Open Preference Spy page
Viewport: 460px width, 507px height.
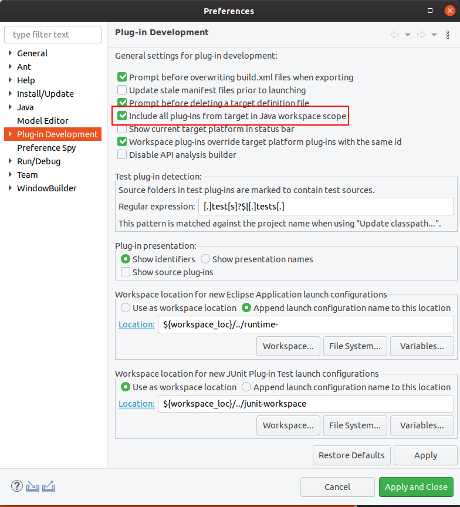pos(46,148)
